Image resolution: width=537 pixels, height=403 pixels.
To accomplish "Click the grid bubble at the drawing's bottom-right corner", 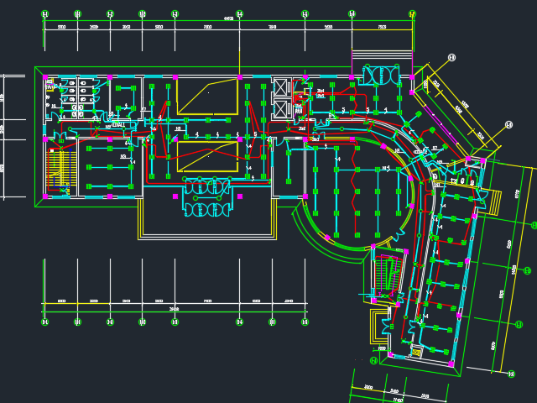I will (x=512, y=374).
